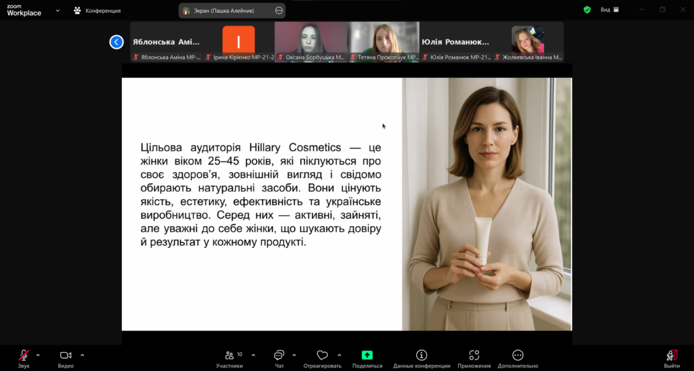Select Тетяна Прокопчук video tile
Viewport: 694px width, 371px height.
(x=384, y=42)
